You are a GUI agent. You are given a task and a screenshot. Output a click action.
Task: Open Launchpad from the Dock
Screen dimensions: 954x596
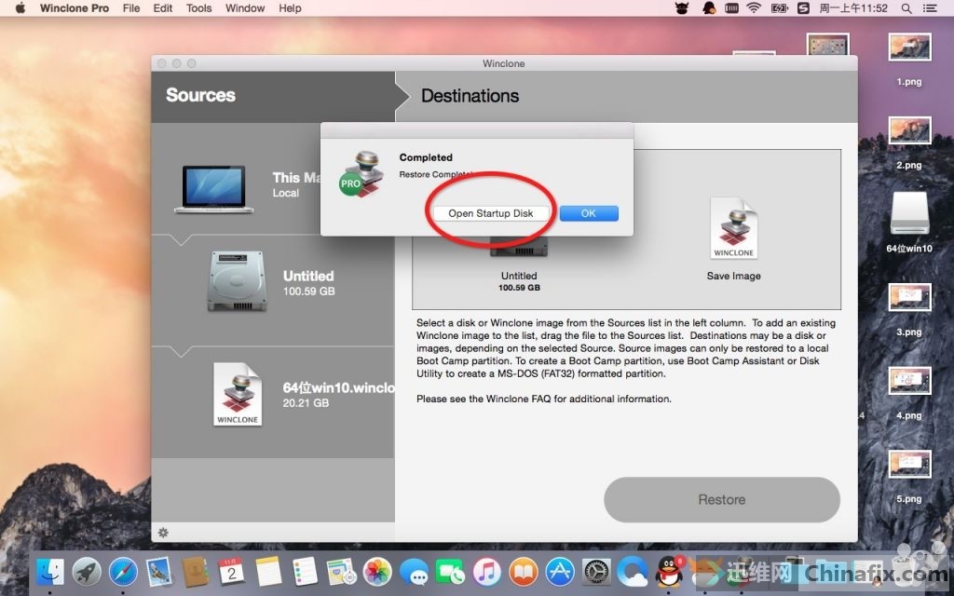(87, 573)
